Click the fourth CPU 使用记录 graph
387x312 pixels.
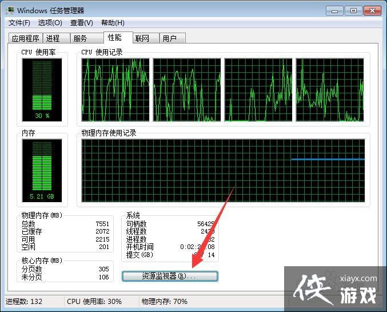click(330, 90)
